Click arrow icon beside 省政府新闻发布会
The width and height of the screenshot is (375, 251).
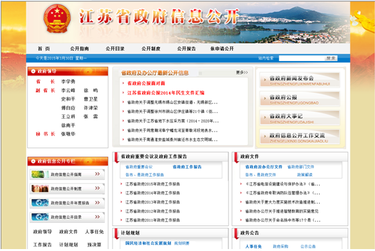[265, 80]
